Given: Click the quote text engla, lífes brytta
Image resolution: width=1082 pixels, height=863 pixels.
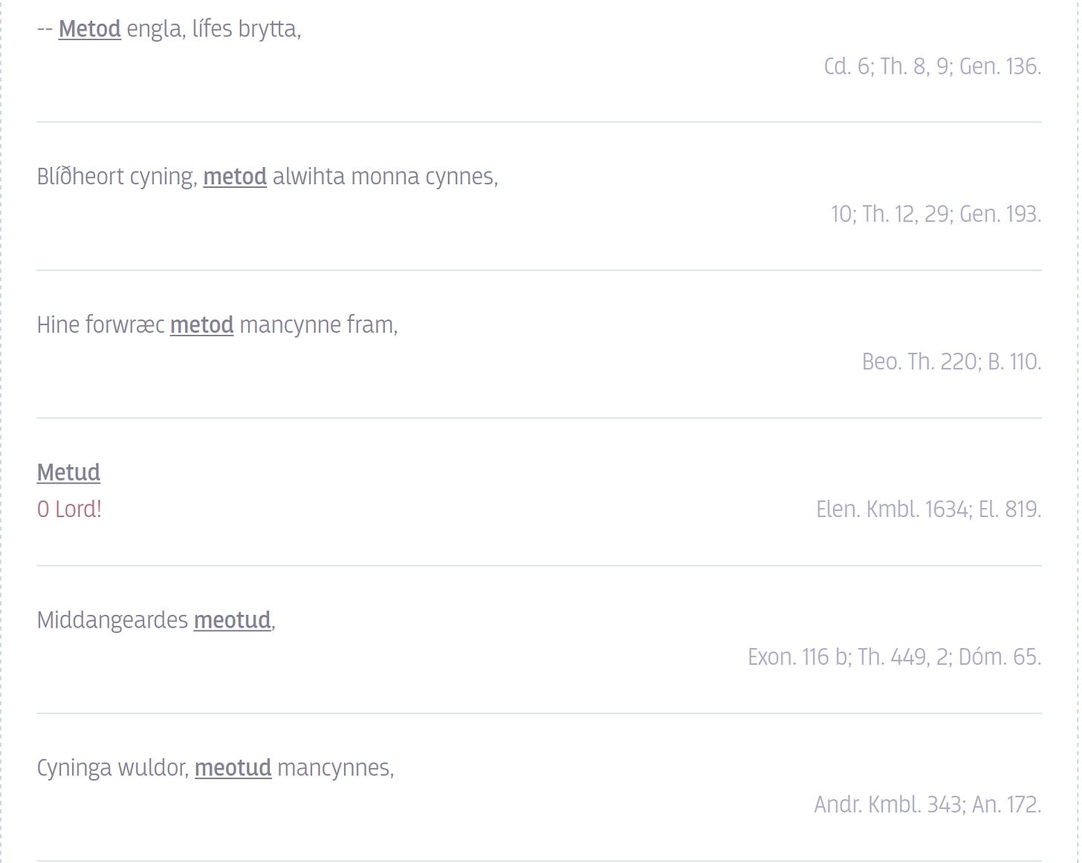Looking at the screenshot, I should [214, 29].
